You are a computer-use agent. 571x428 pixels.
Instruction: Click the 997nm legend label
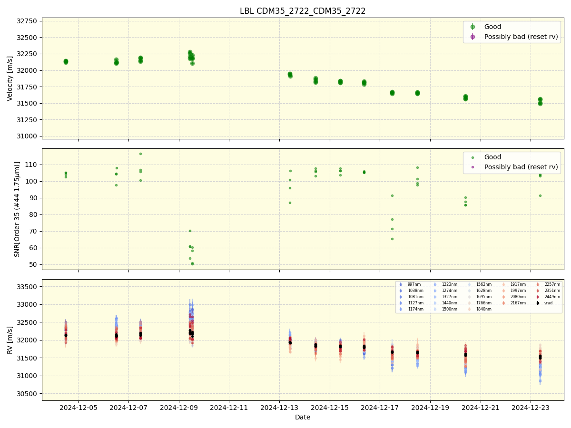click(x=414, y=284)
